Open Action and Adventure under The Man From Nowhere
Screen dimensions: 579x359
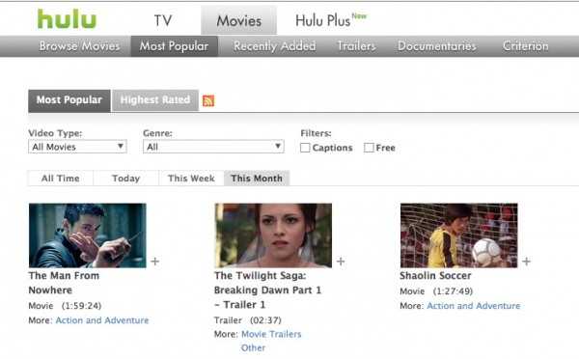pos(102,320)
